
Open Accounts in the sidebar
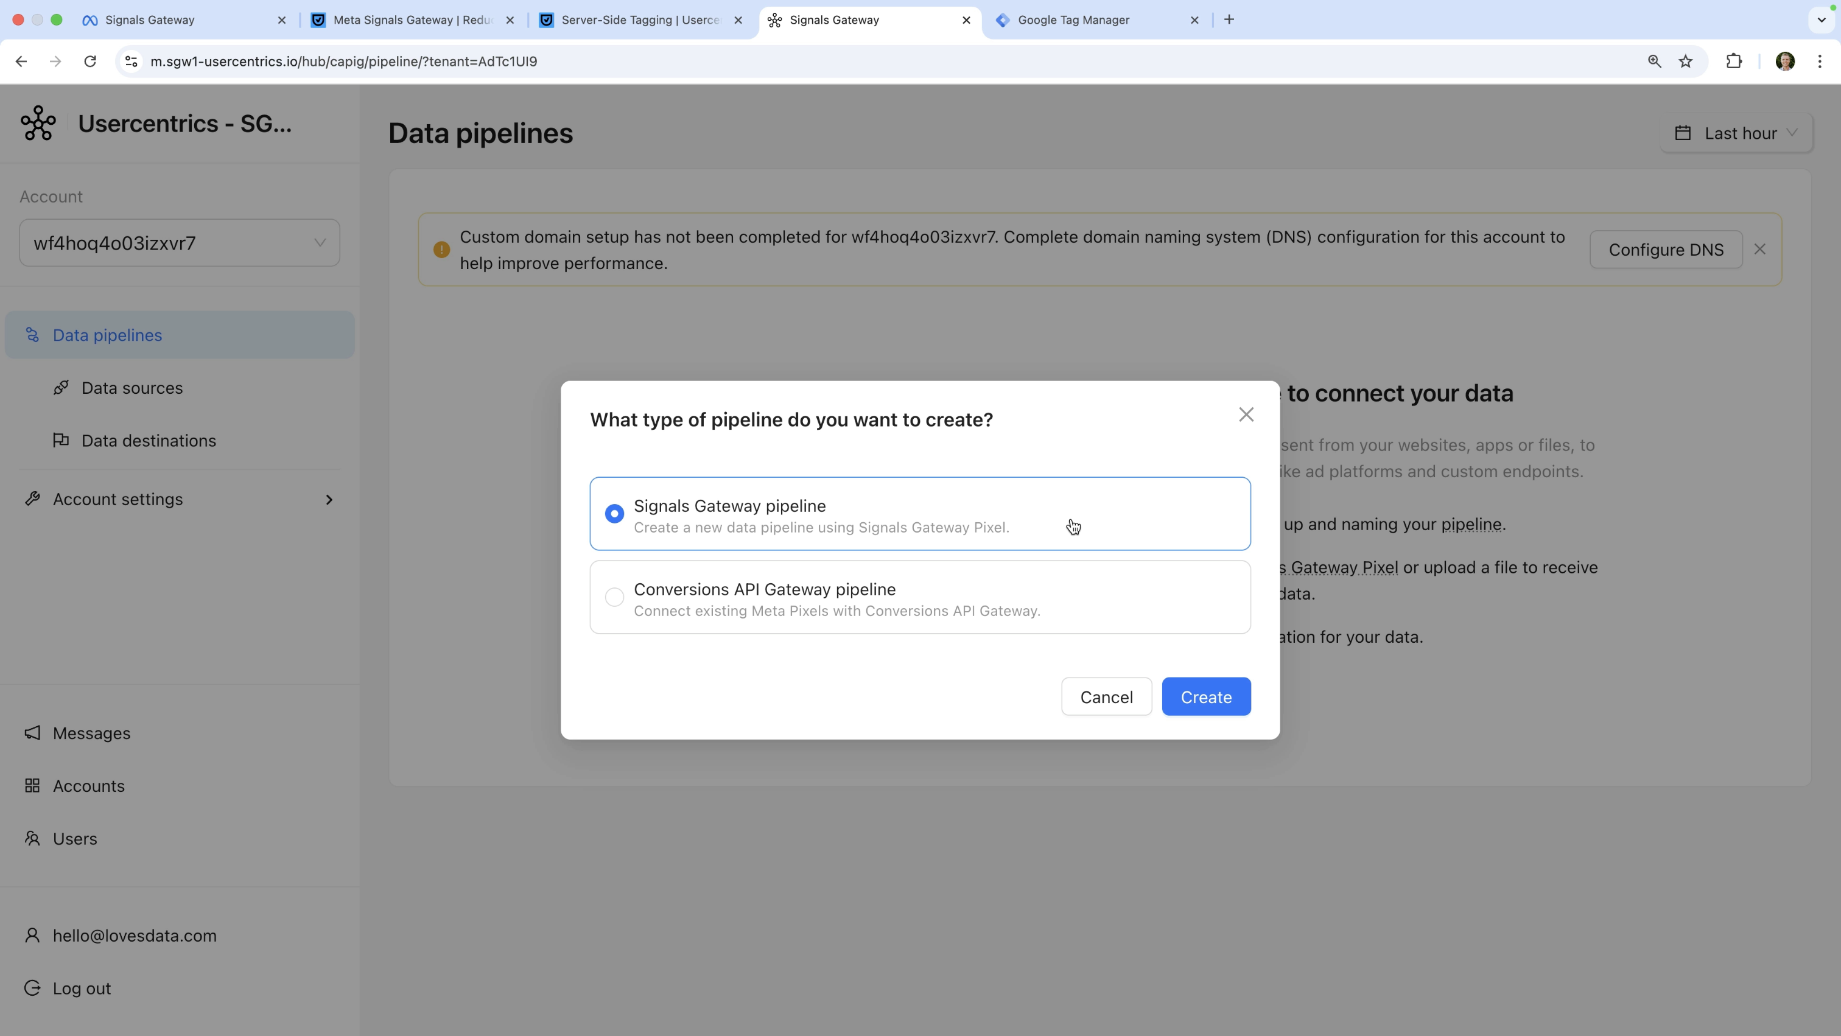(89, 786)
